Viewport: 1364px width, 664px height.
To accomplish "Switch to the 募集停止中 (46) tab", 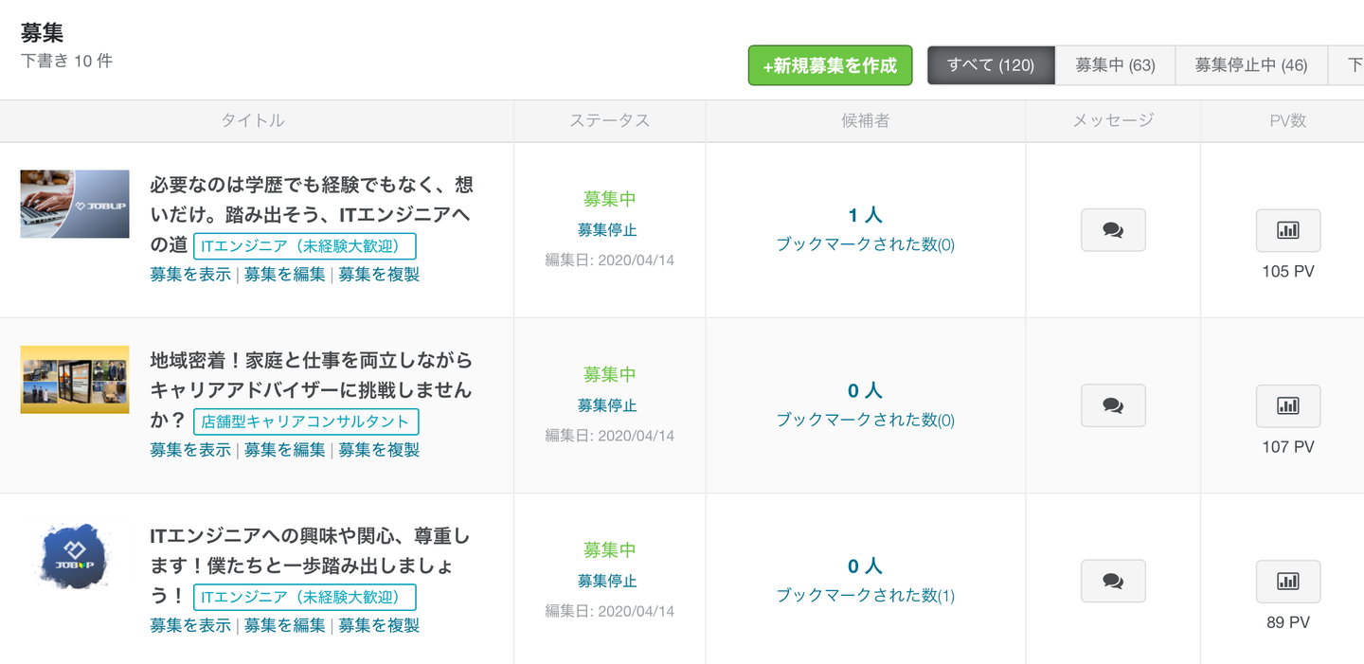I will [1250, 65].
